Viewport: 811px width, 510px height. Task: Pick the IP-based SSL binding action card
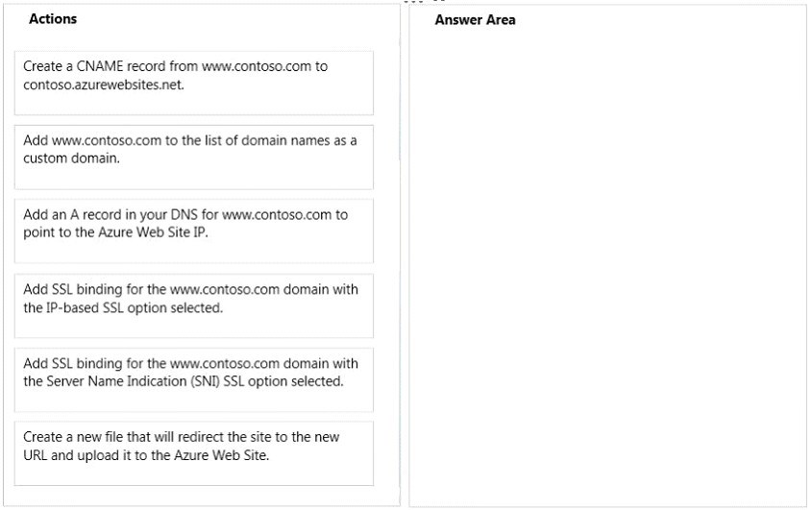click(194, 305)
